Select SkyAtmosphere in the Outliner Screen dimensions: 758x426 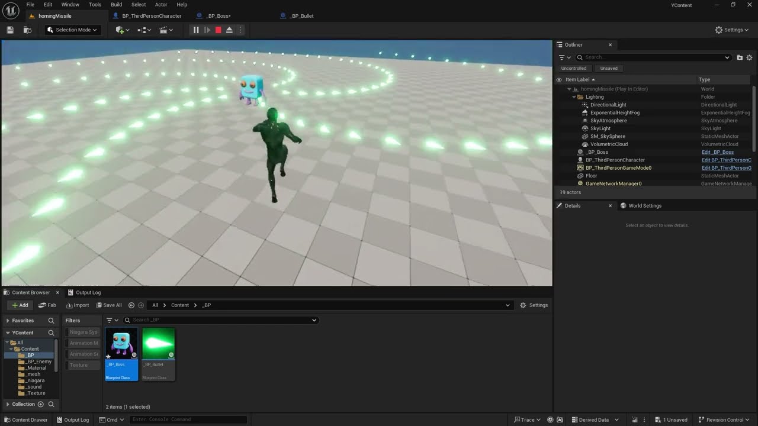pos(608,121)
